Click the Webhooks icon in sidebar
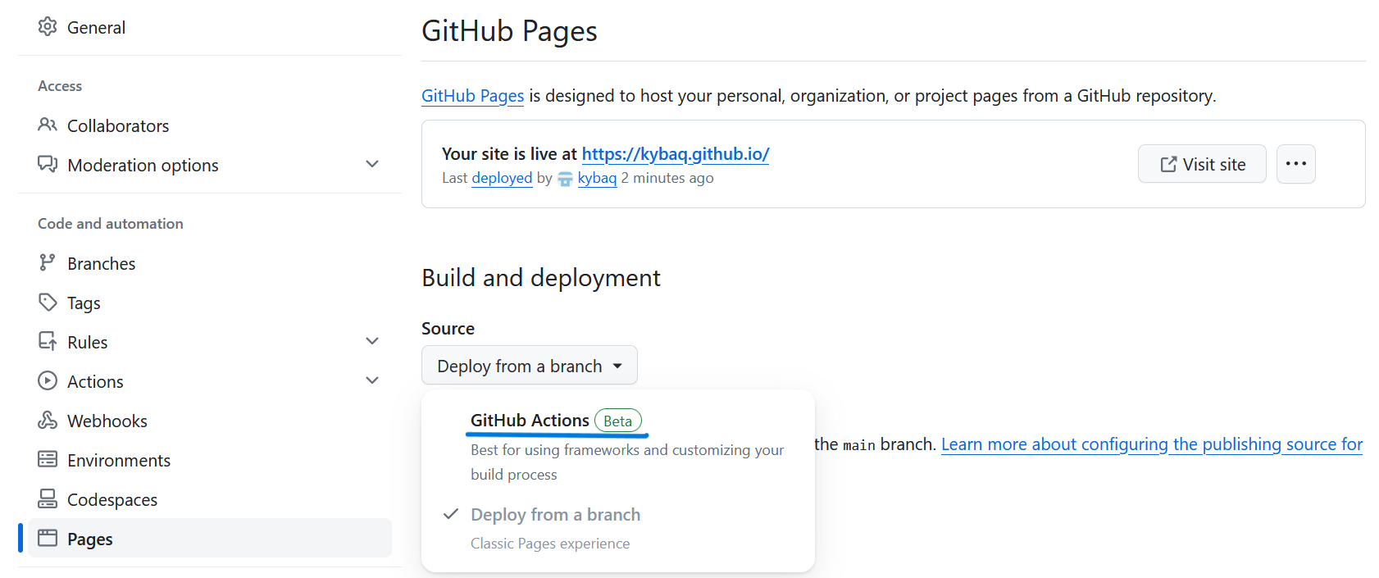The image size is (1379, 578). [48, 421]
